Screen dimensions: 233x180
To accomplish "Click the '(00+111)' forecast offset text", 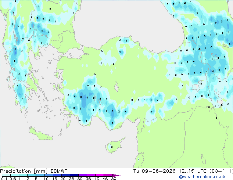I will 221,171.
